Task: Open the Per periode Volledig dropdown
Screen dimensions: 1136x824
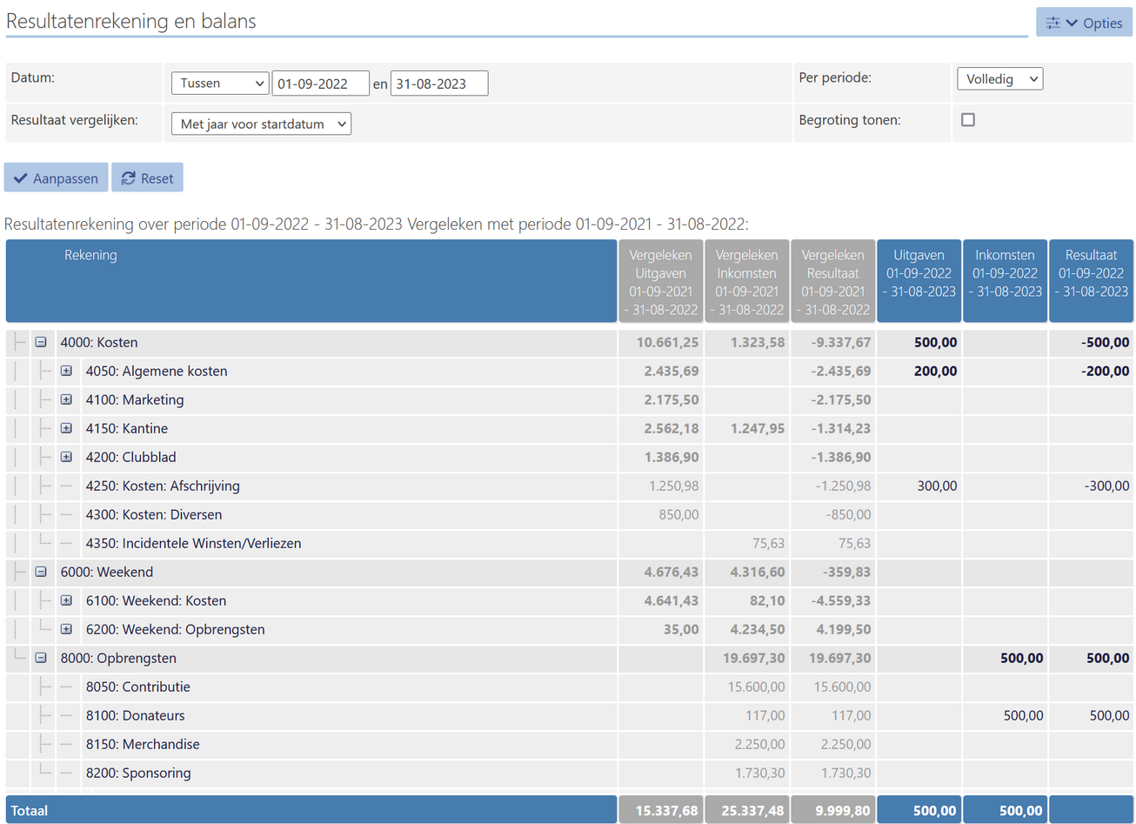Action: click(x=999, y=78)
